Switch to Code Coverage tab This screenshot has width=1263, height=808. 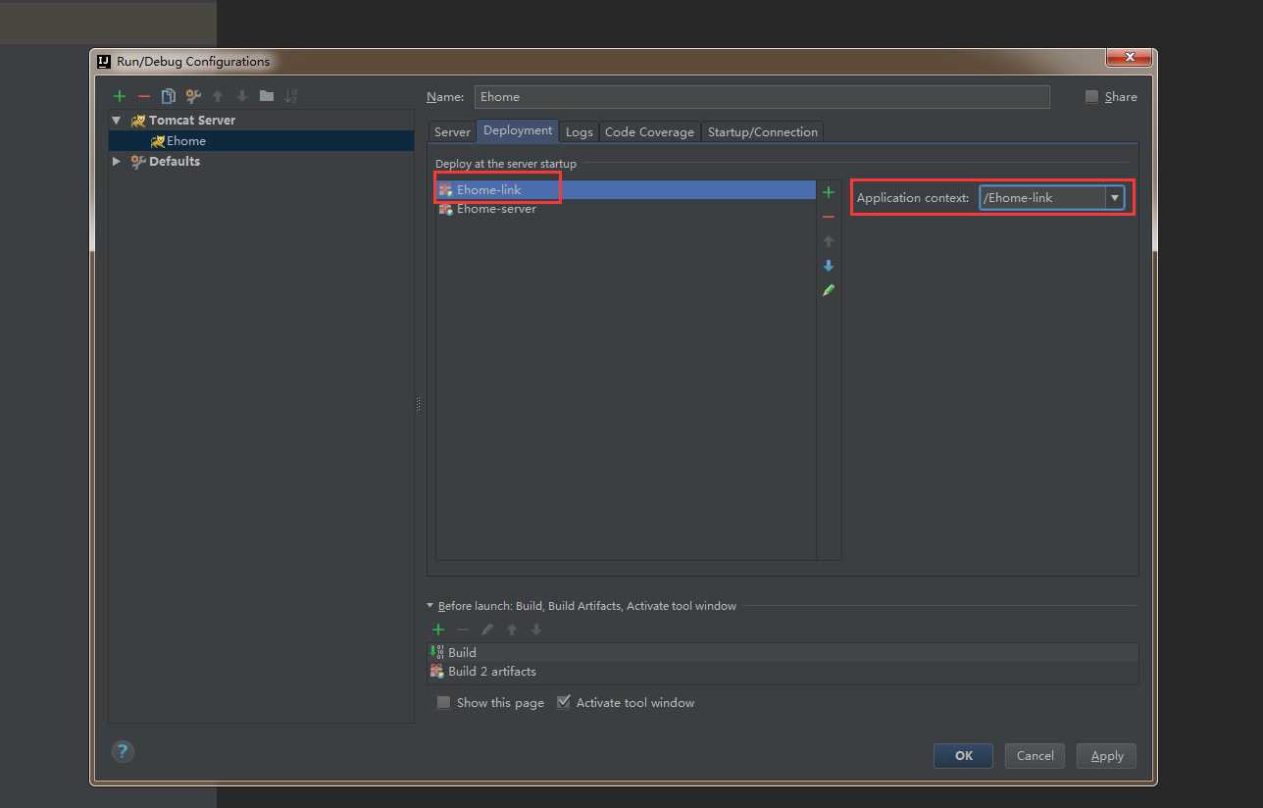tap(649, 131)
